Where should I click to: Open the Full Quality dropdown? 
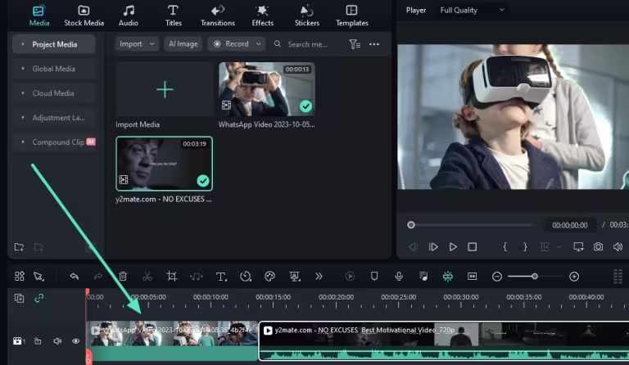point(472,11)
